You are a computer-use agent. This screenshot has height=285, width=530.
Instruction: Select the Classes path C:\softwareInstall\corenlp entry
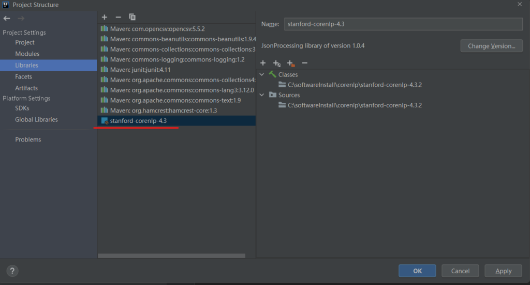[355, 85]
